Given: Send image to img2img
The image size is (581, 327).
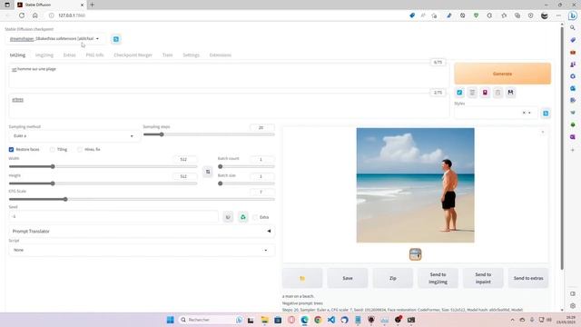Looking at the screenshot, I should click(438, 278).
